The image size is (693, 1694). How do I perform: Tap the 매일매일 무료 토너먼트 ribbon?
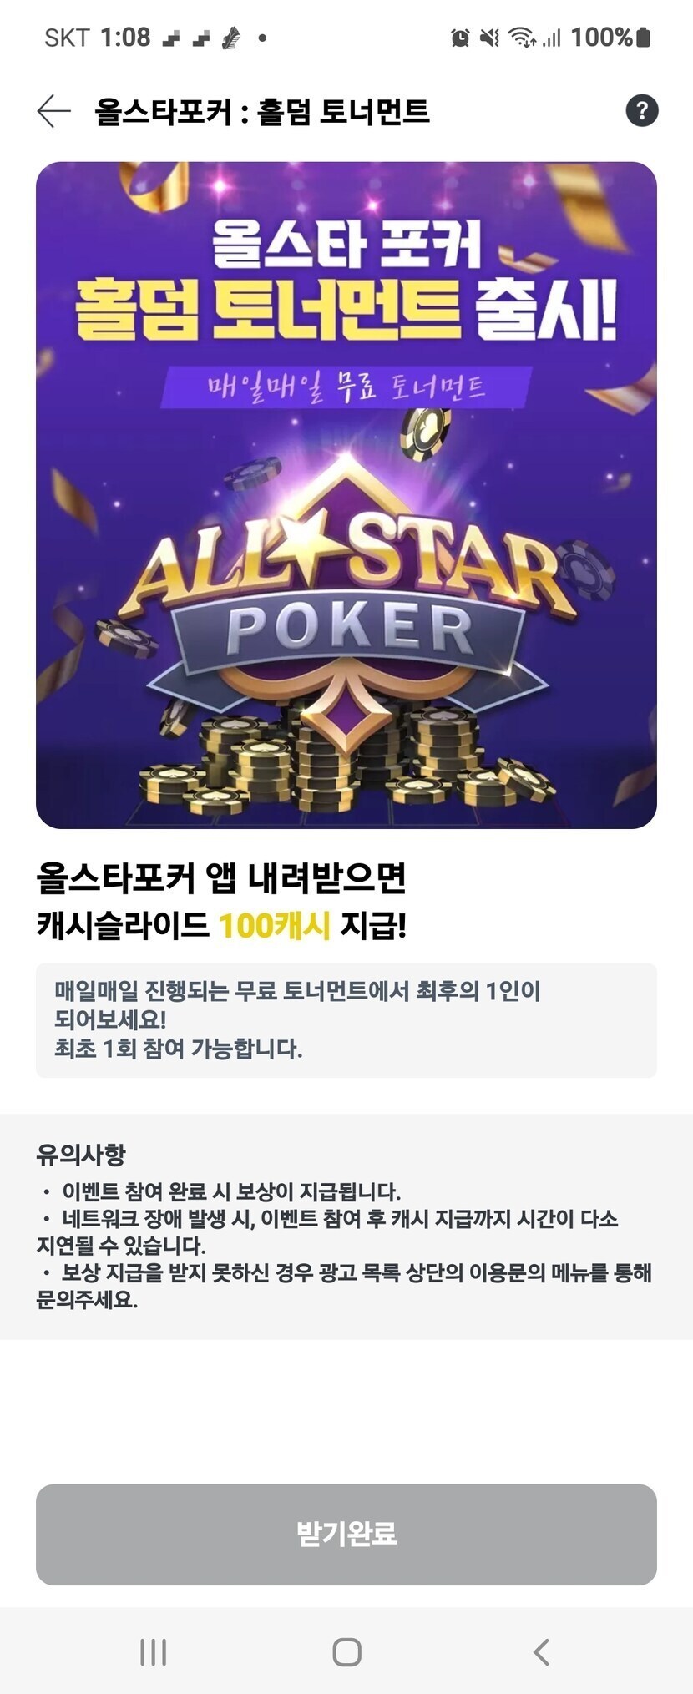point(346,387)
